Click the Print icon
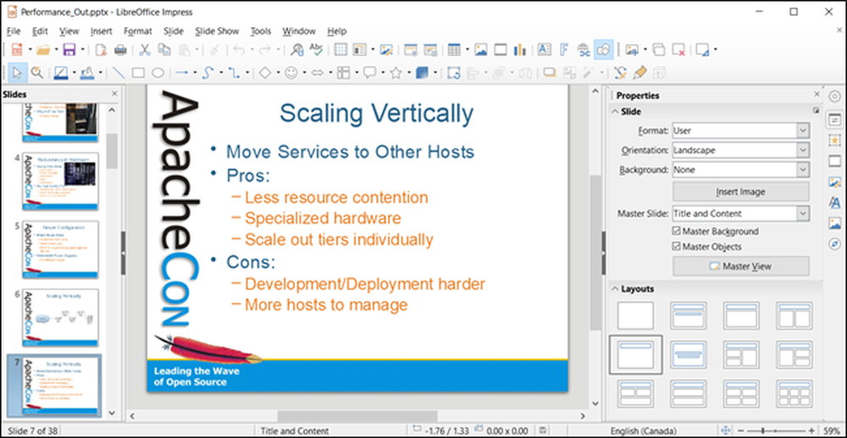847x438 pixels. pyautogui.click(x=120, y=50)
